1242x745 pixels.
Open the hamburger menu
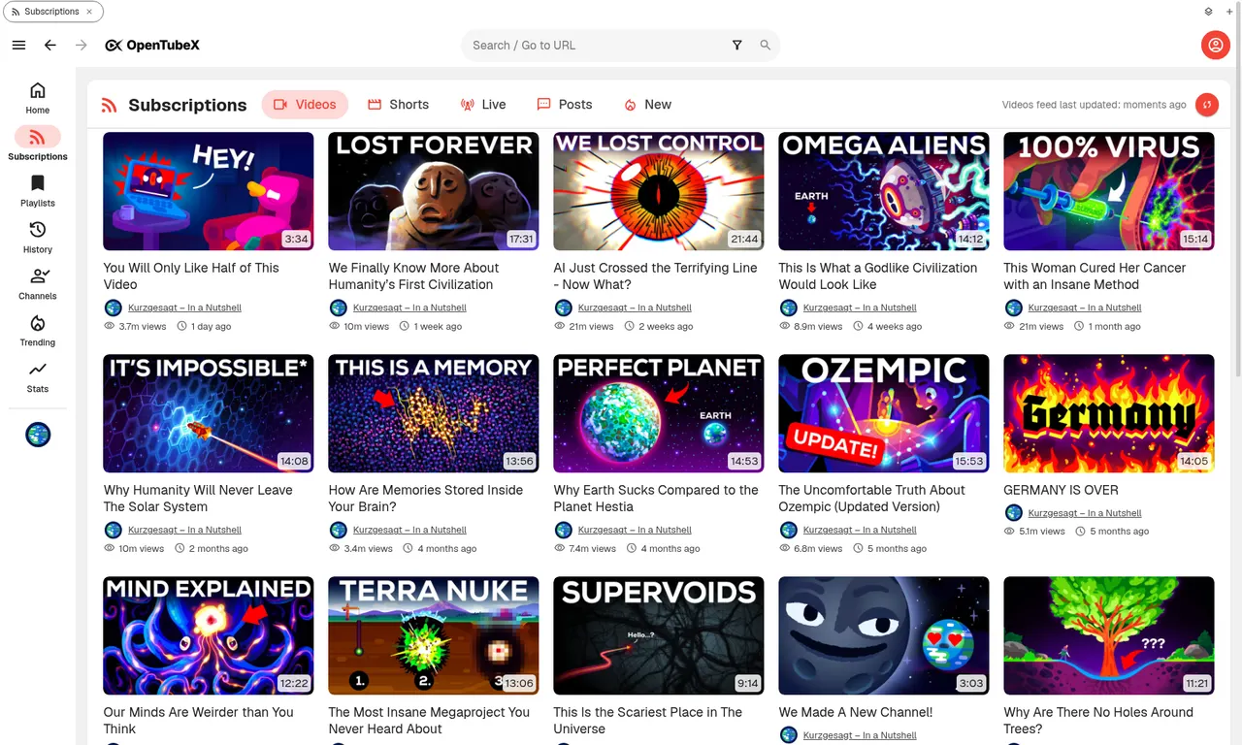(x=18, y=45)
